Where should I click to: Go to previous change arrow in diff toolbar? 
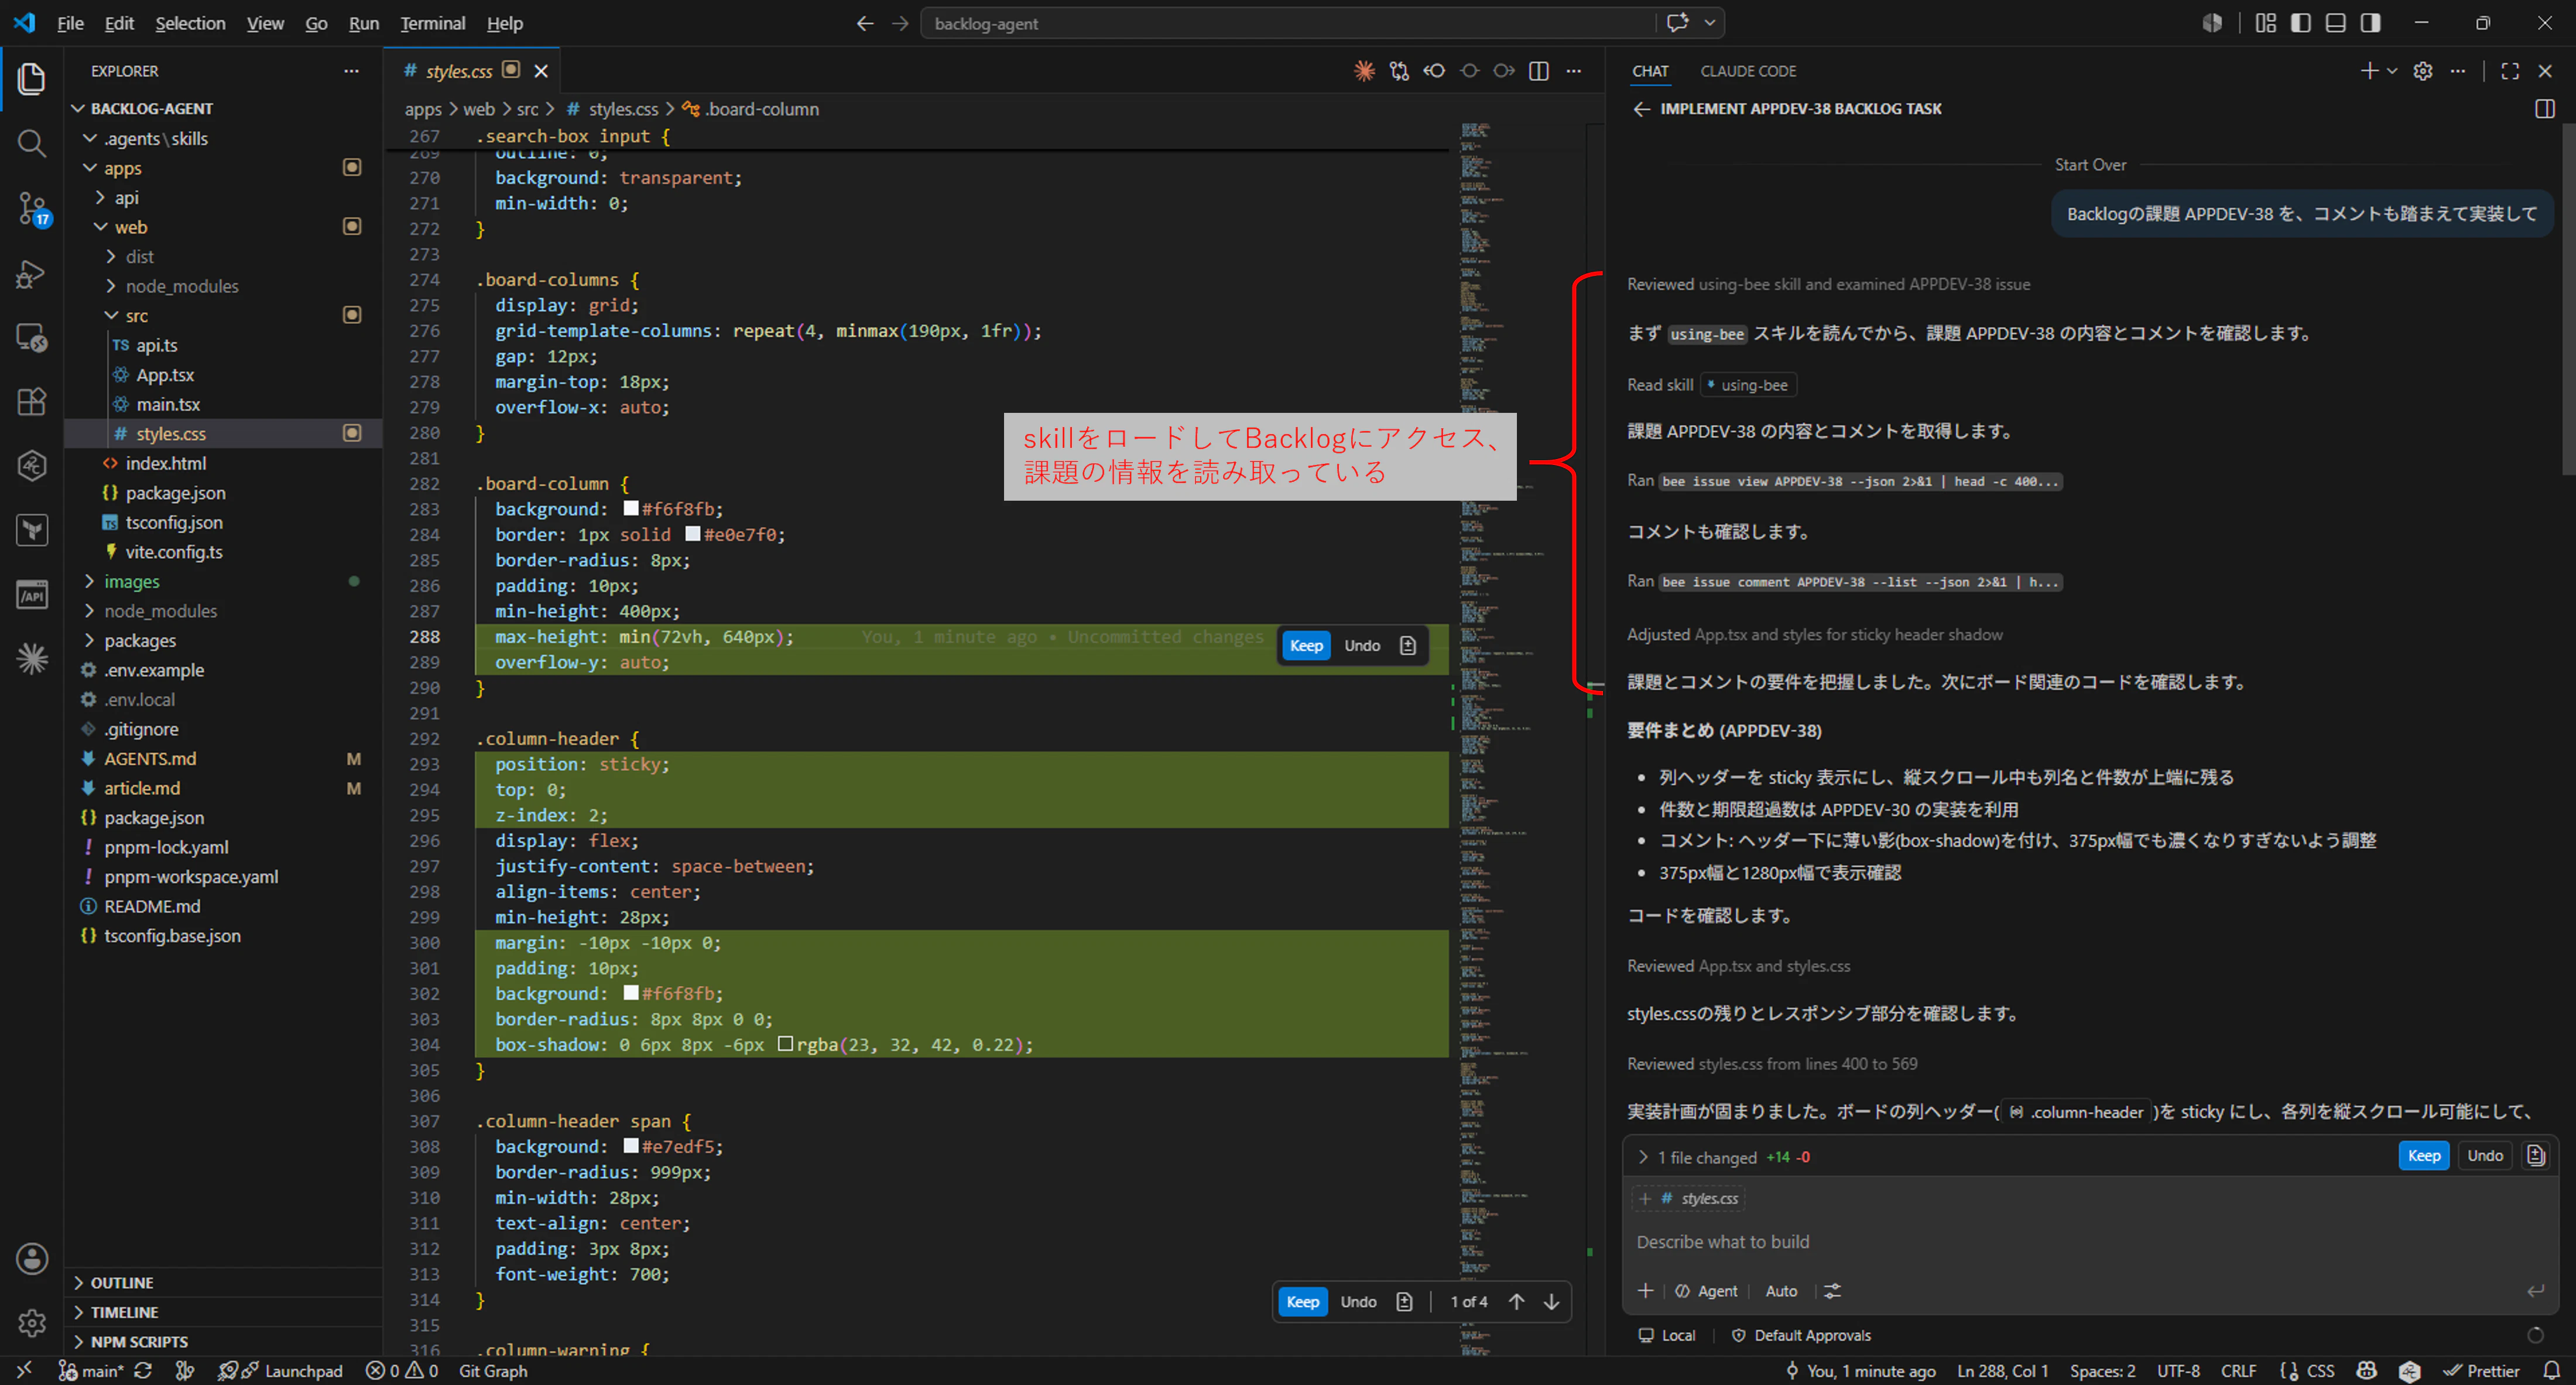point(1517,1302)
